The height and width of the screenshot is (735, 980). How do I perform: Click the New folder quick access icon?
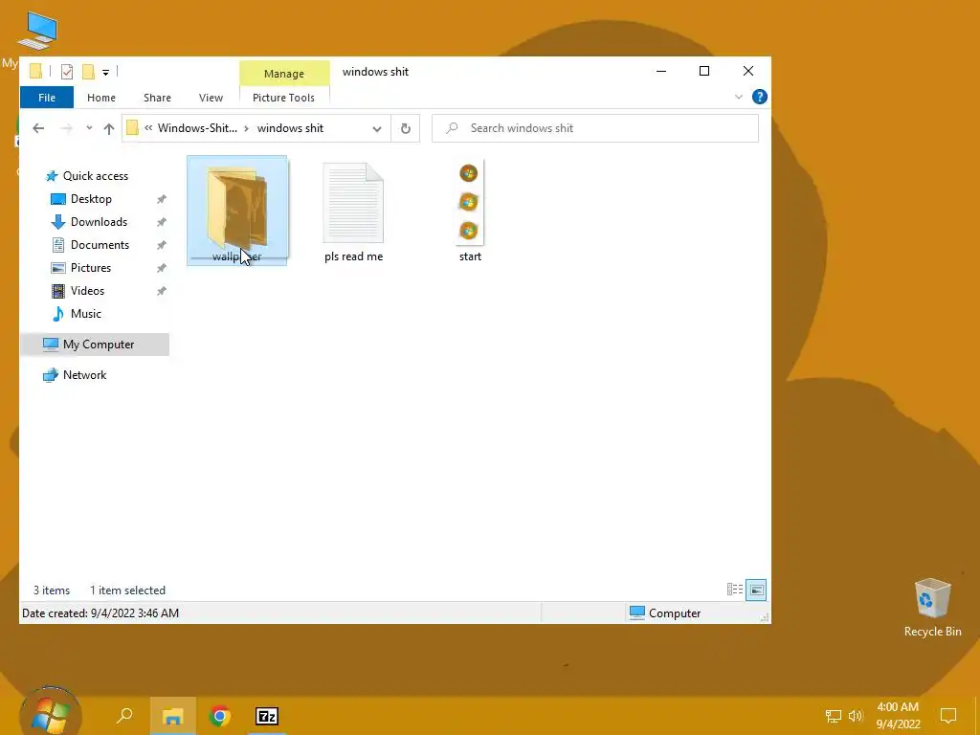89,72
